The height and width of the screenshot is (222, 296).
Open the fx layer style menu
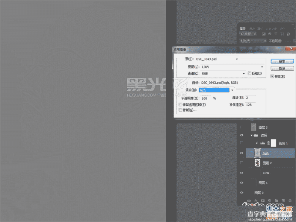tap(256, 201)
